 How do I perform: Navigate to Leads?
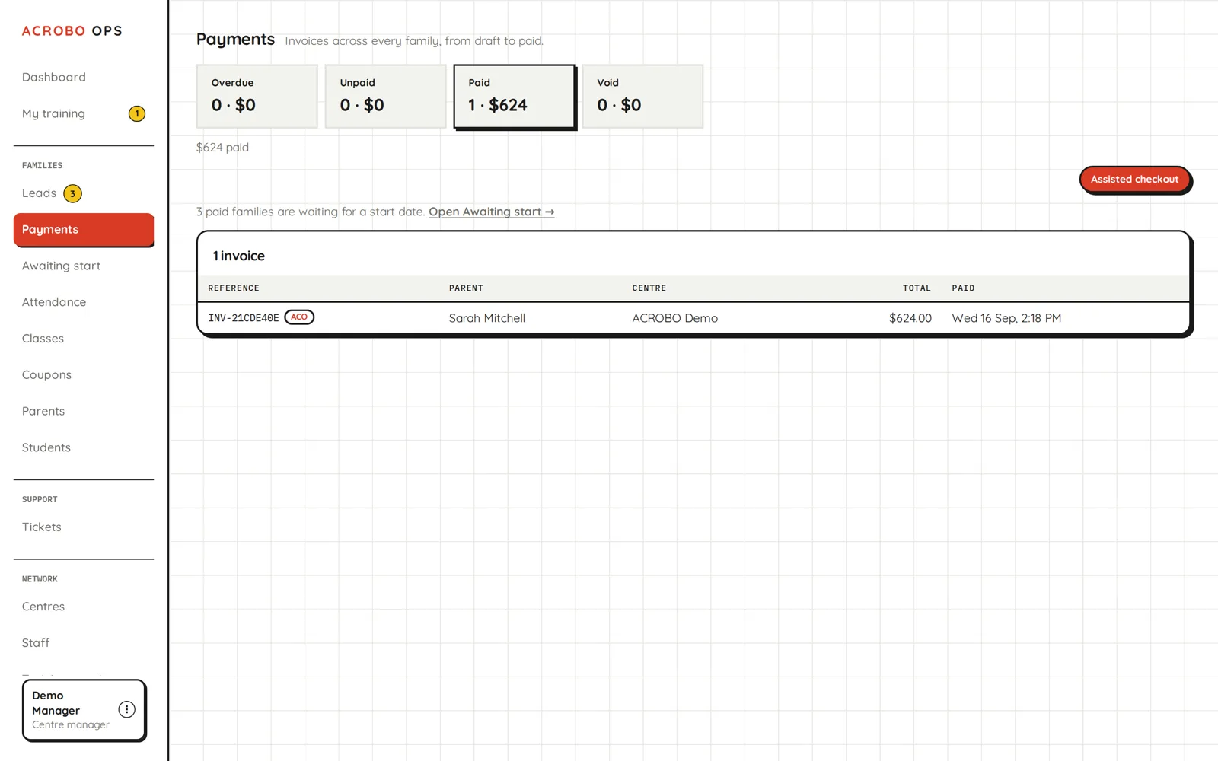coord(39,193)
